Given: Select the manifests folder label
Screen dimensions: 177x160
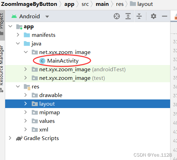Looking at the screenshot, I should point(43,35).
